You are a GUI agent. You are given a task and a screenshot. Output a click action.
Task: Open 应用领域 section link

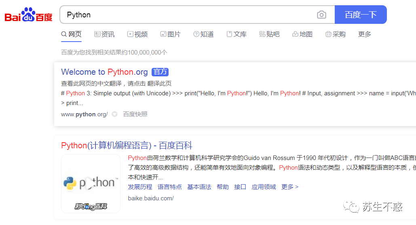264,187
